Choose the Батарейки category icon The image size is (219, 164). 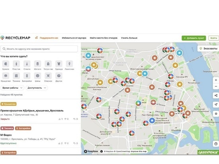click(27, 76)
